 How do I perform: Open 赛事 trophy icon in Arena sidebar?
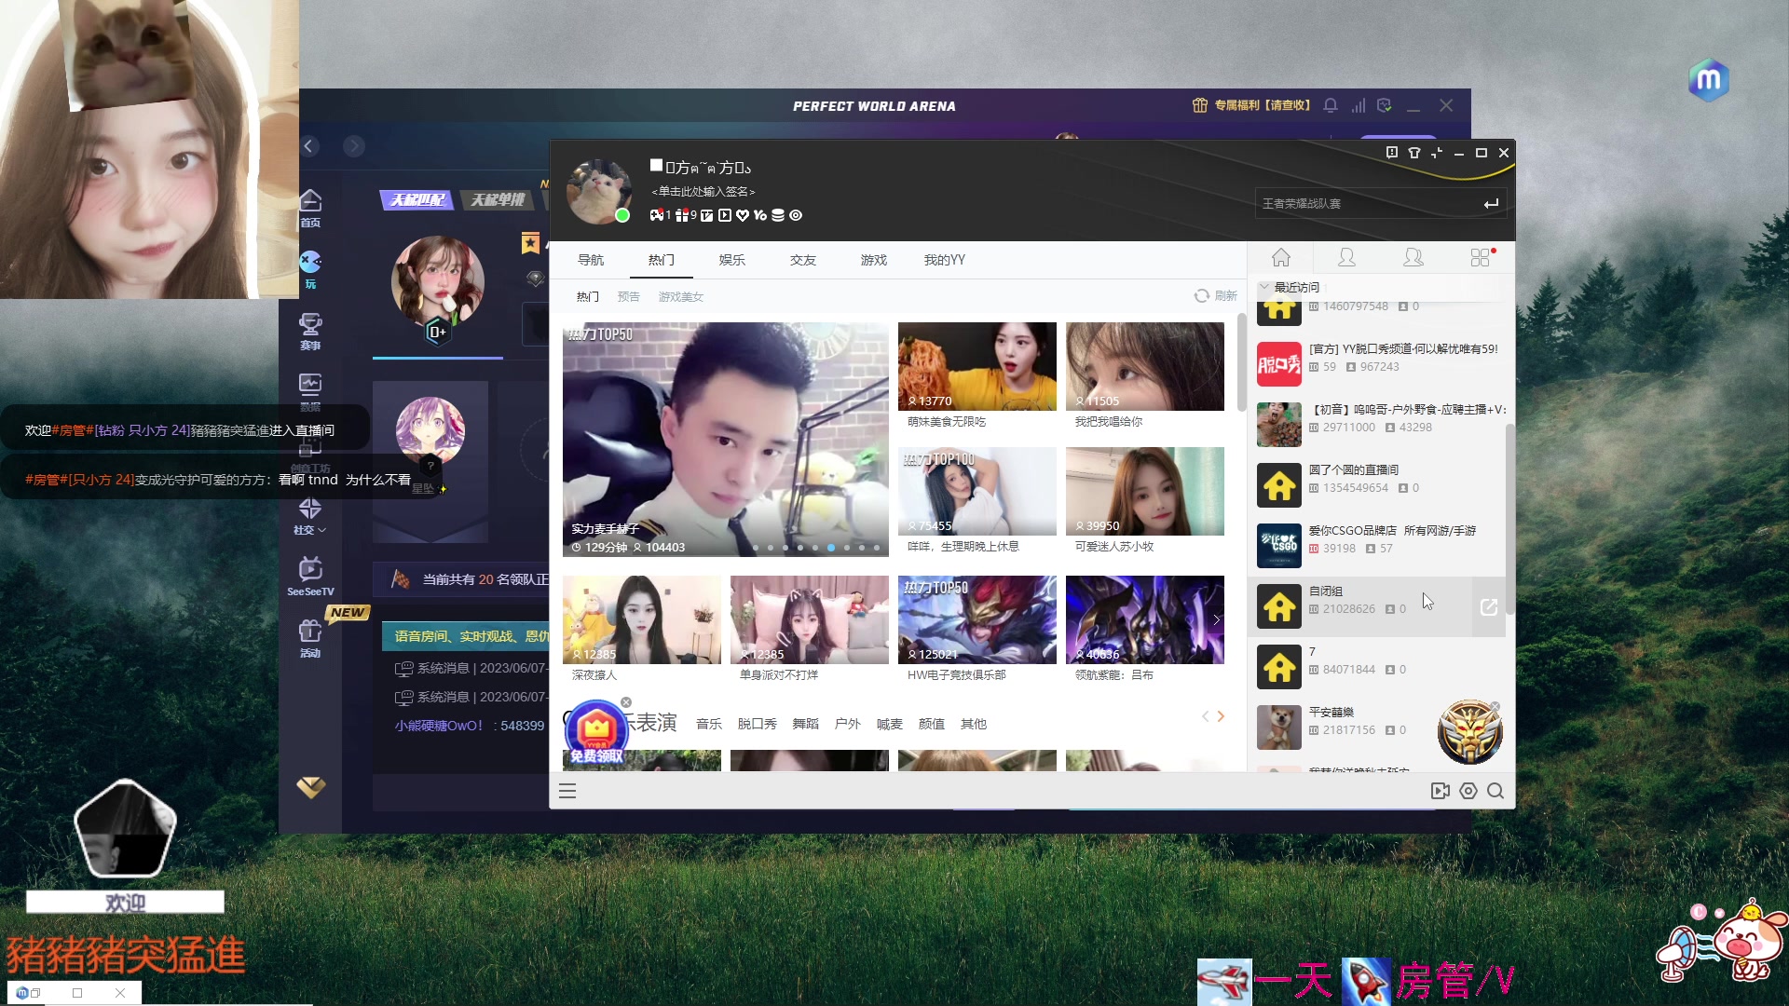point(310,331)
